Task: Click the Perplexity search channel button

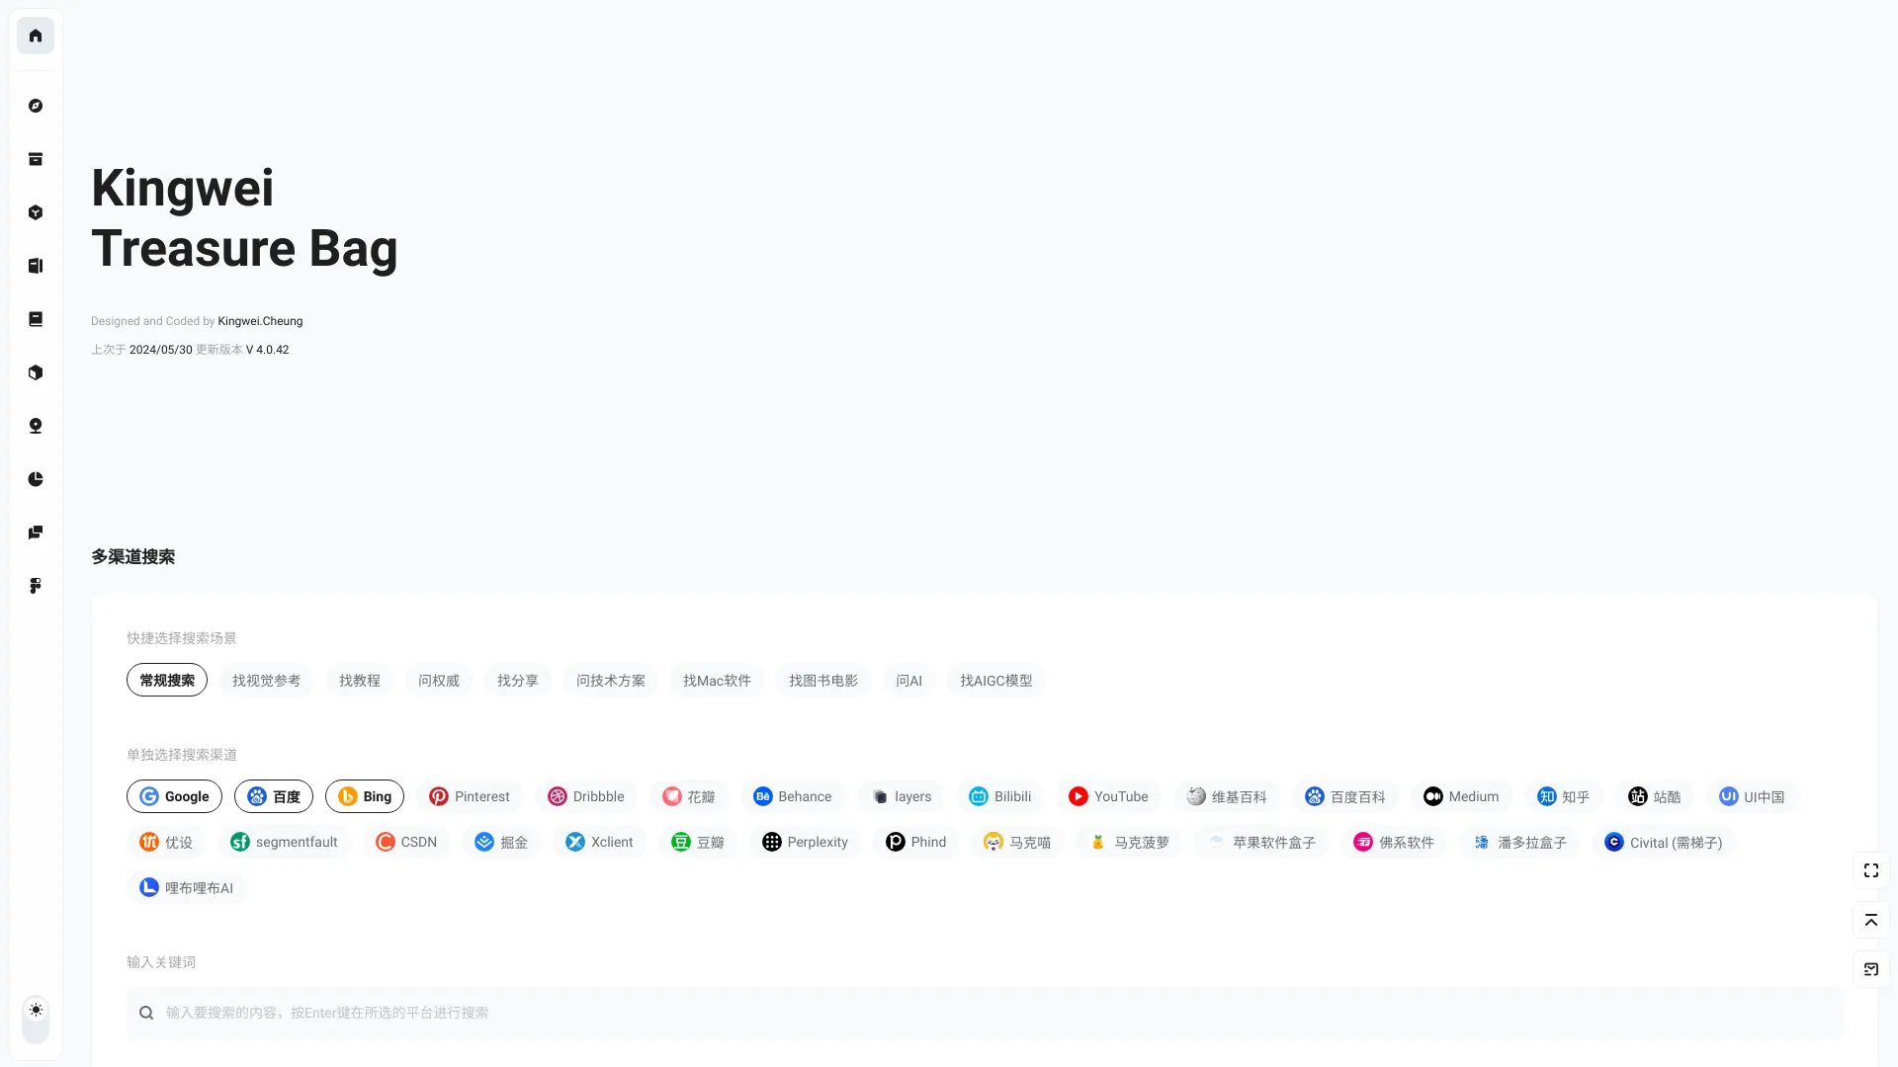Action: pos(806,842)
